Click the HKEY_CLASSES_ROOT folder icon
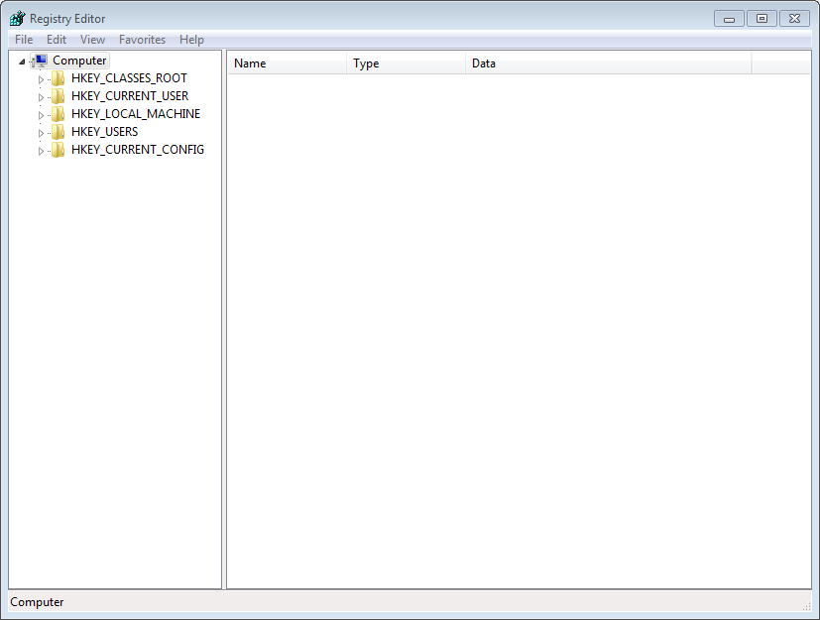Screen dimensions: 820x620 59,78
